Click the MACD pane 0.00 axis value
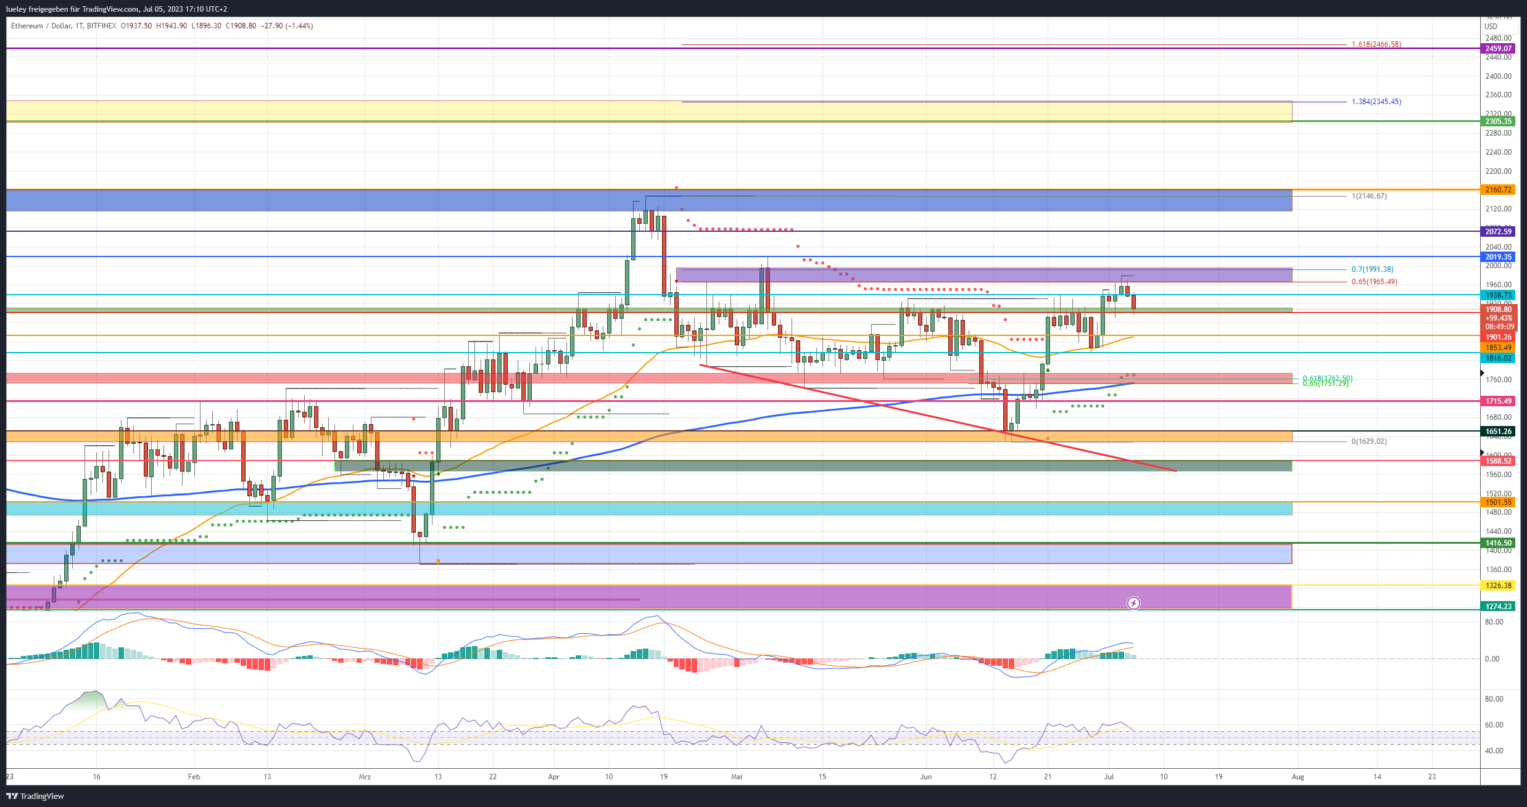This screenshot has height=807, width=1527. (1492, 659)
